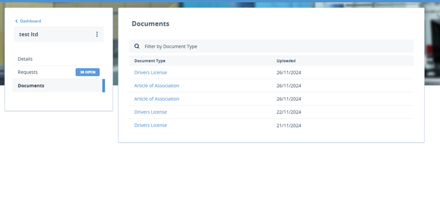Go back to the Dashboard link
Screen dimensions: 440x200
point(30,21)
